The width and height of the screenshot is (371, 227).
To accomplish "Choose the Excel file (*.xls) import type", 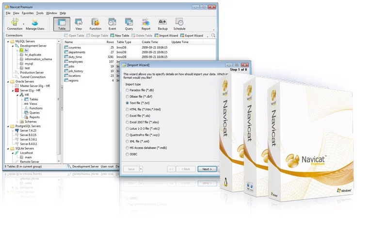I will (x=128, y=117).
